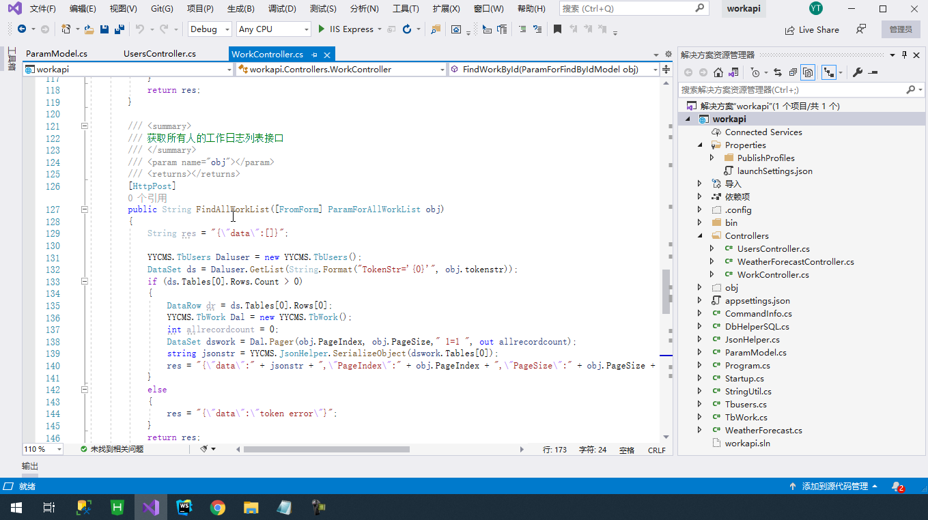Expand the Properties folder arrow

[x=700, y=145]
